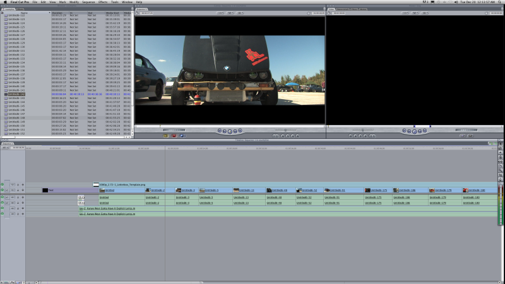Screen dimensions: 505x284
Task: Select the Letterbox_Template.png clip on V2
Action: [x=295, y=185]
